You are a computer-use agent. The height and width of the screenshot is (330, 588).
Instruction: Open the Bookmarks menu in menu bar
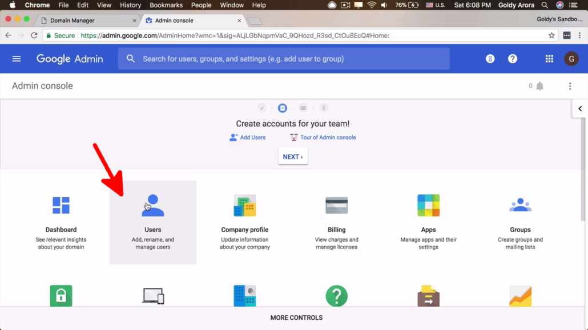166,5
